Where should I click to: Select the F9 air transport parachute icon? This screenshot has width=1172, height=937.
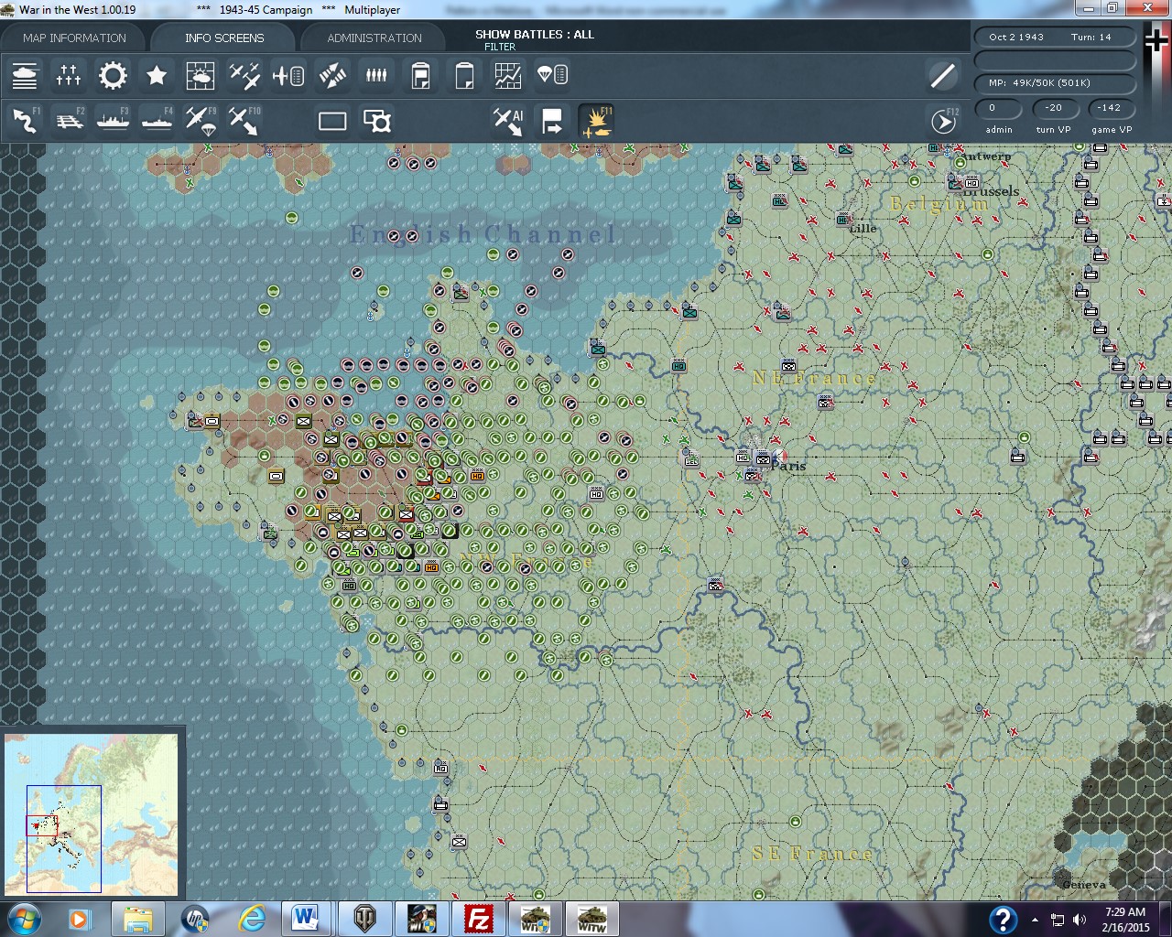(201, 121)
